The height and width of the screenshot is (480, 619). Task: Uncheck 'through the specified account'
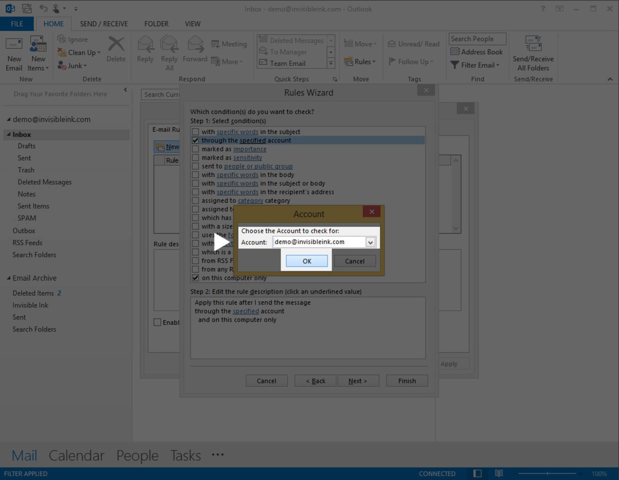point(195,140)
